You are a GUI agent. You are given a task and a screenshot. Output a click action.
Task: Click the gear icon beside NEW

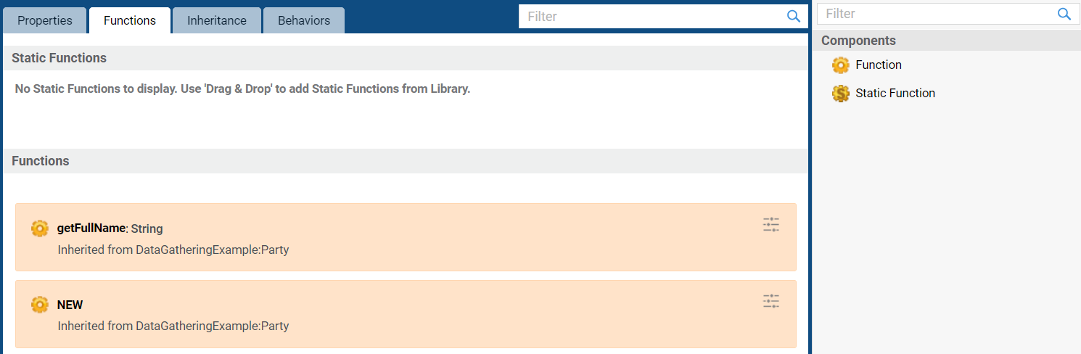(x=40, y=305)
